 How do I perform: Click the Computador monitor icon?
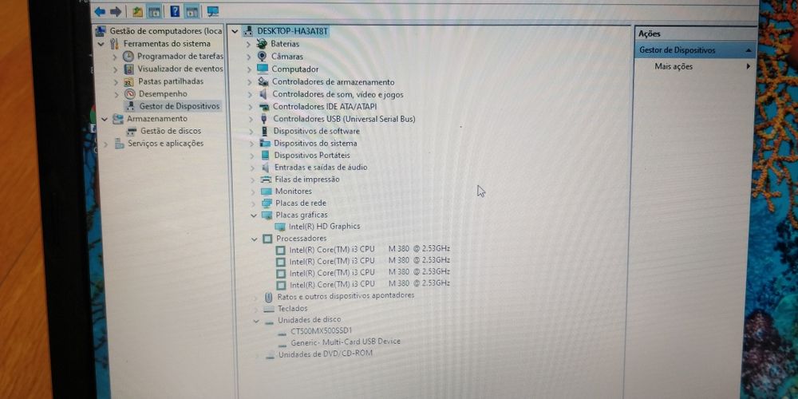[x=263, y=69]
